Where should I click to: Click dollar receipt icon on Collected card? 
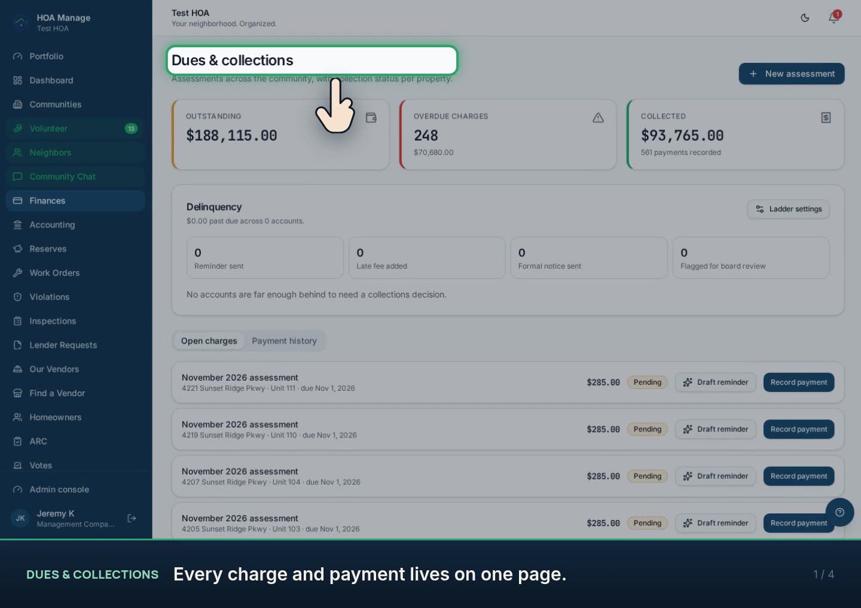pyautogui.click(x=826, y=117)
